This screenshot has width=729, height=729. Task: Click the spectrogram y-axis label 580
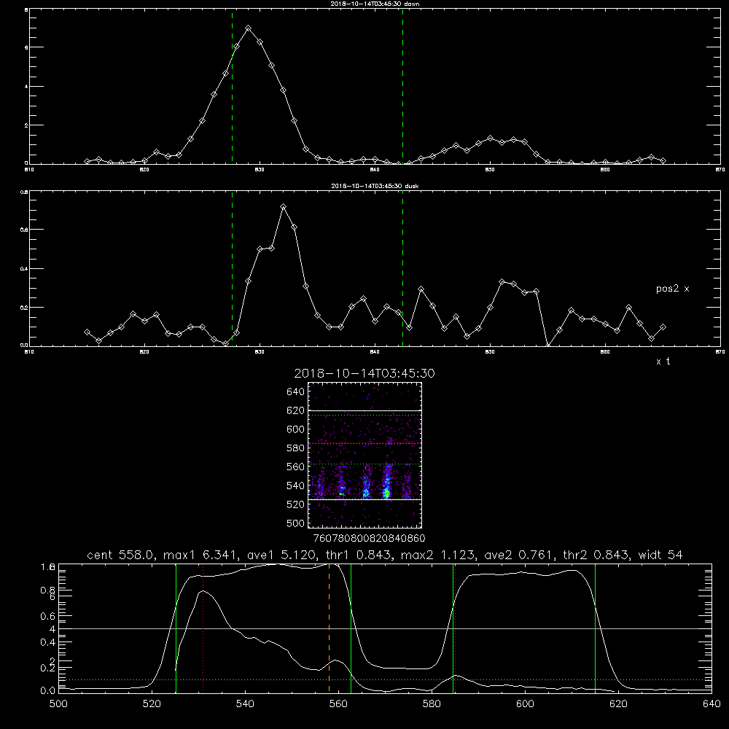(296, 448)
